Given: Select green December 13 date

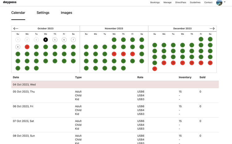Looking at the screenshot, I should tap(183, 51).
